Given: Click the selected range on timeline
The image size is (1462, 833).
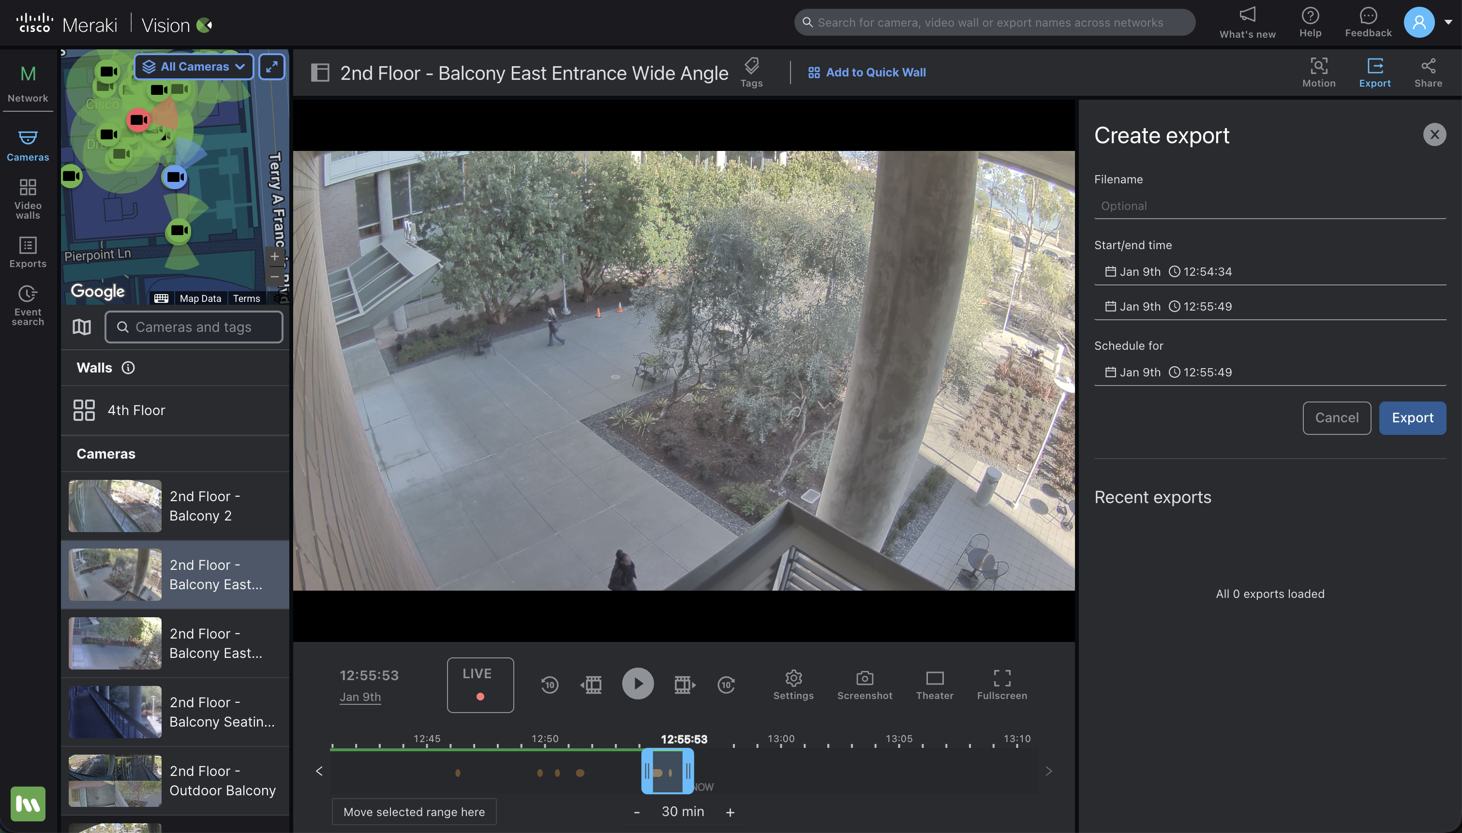Looking at the screenshot, I should point(667,772).
